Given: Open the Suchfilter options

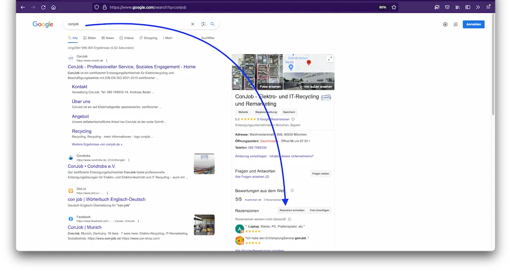Looking at the screenshot, I should point(208,38).
